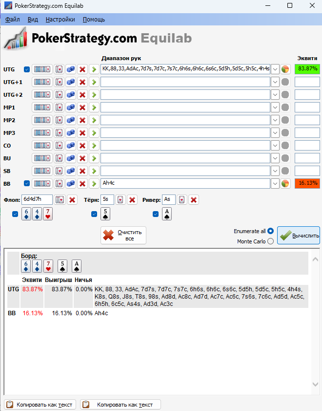The width and height of the screenshot is (322, 411).
Task: Open the Настройки menu
Action: click(60, 20)
